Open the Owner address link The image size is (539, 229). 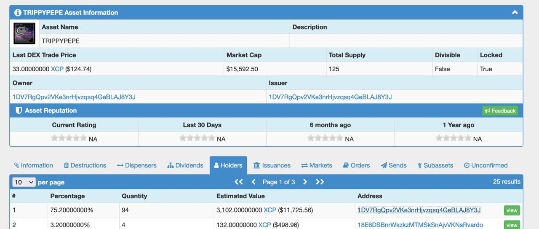pos(74,97)
